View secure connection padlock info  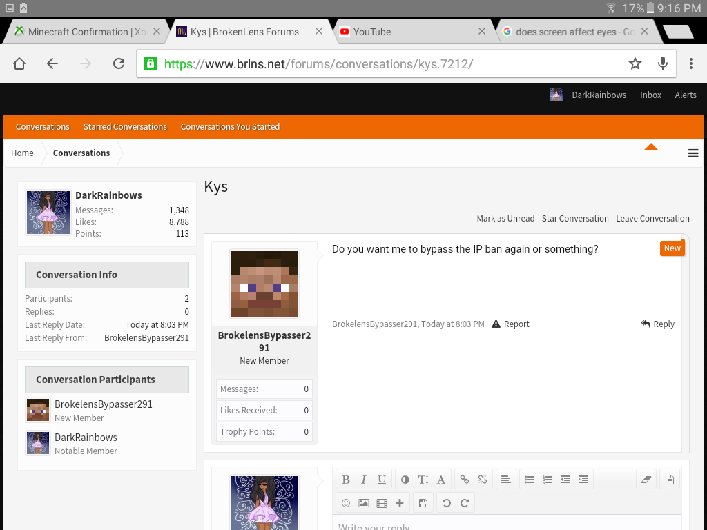(150, 63)
